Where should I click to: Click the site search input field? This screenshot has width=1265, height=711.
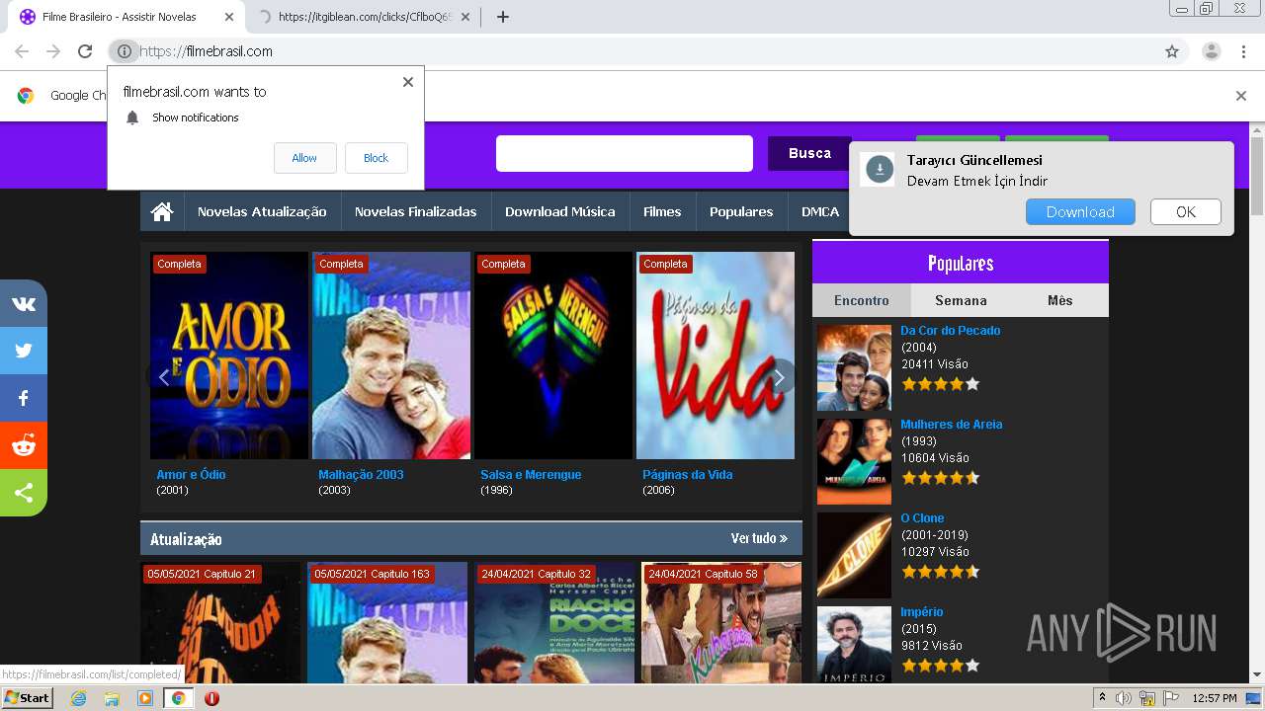tap(625, 153)
